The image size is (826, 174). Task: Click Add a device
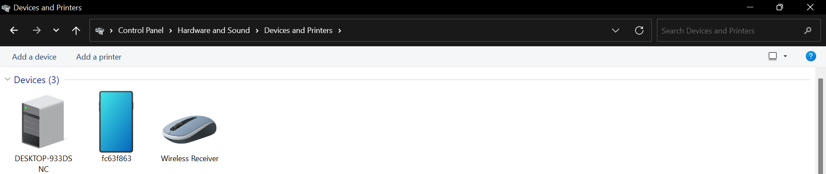coord(34,57)
